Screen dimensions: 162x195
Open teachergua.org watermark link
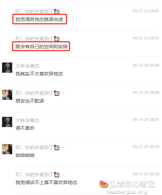pyautogui.click(x=127, y=192)
